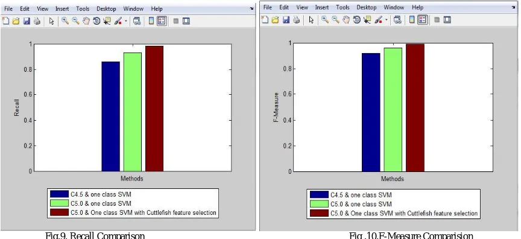Select Brush data tool in F-Measure window
521x239 pixels.
click(x=378, y=20)
